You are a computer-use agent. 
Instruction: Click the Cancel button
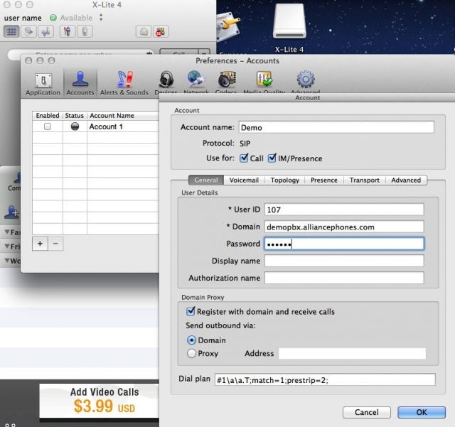coord(367,412)
